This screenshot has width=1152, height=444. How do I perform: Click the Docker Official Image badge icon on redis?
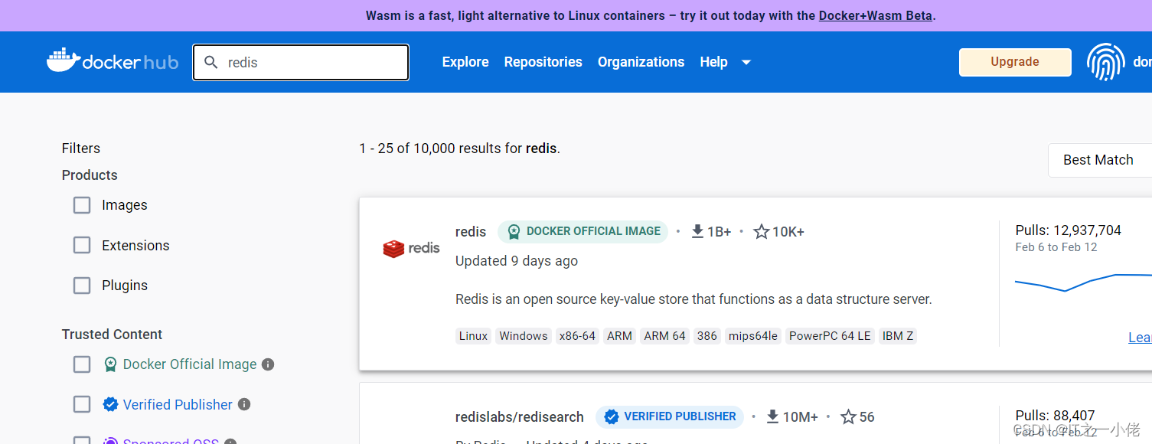coord(514,231)
